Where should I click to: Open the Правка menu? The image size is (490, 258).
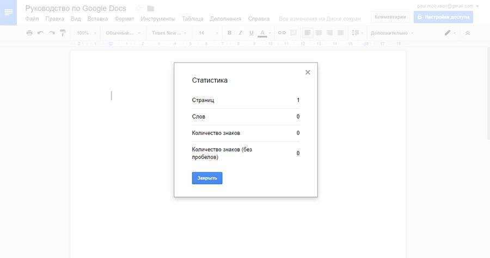coord(54,19)
